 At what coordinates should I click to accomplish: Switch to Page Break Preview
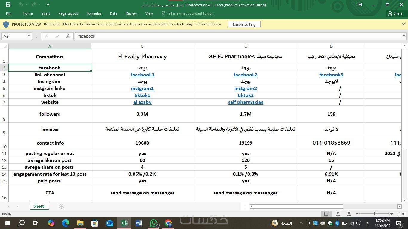tap(349, 214)
